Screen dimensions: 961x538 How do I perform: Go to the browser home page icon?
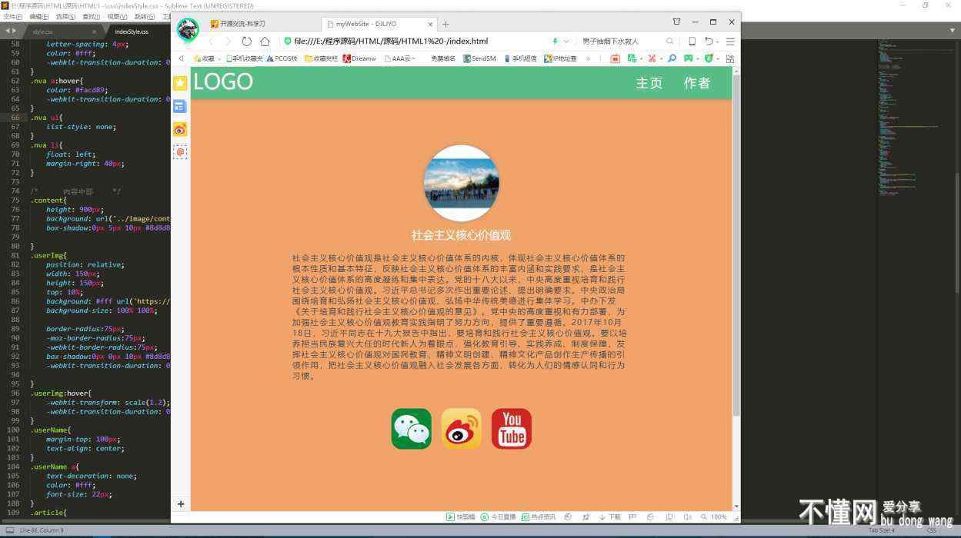coord(265,42)
